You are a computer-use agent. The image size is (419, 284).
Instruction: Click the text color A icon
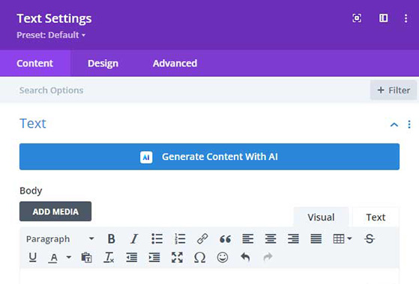tap(54, 258)
